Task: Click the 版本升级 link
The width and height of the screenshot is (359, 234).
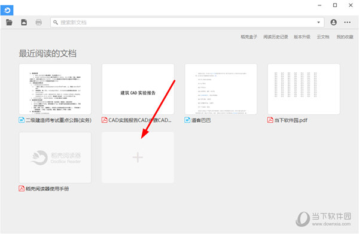Action: coord(302,37)
